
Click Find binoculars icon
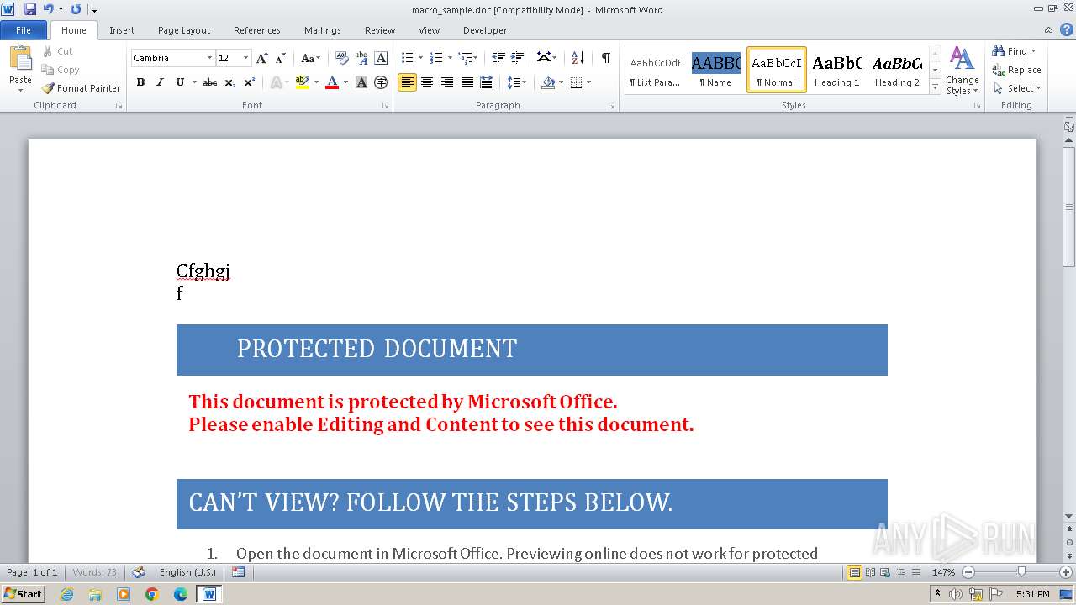[x=999, y=51]
